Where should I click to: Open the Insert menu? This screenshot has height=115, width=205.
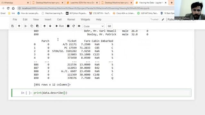point(48,19)
